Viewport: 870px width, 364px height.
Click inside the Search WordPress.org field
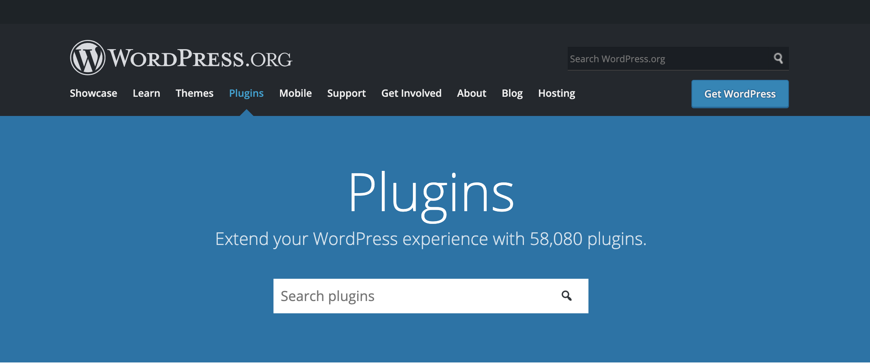tap(653, 58)
